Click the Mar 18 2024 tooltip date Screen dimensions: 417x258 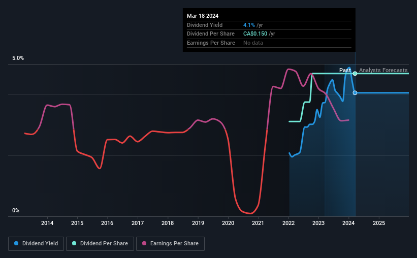[x=203, y=16]
